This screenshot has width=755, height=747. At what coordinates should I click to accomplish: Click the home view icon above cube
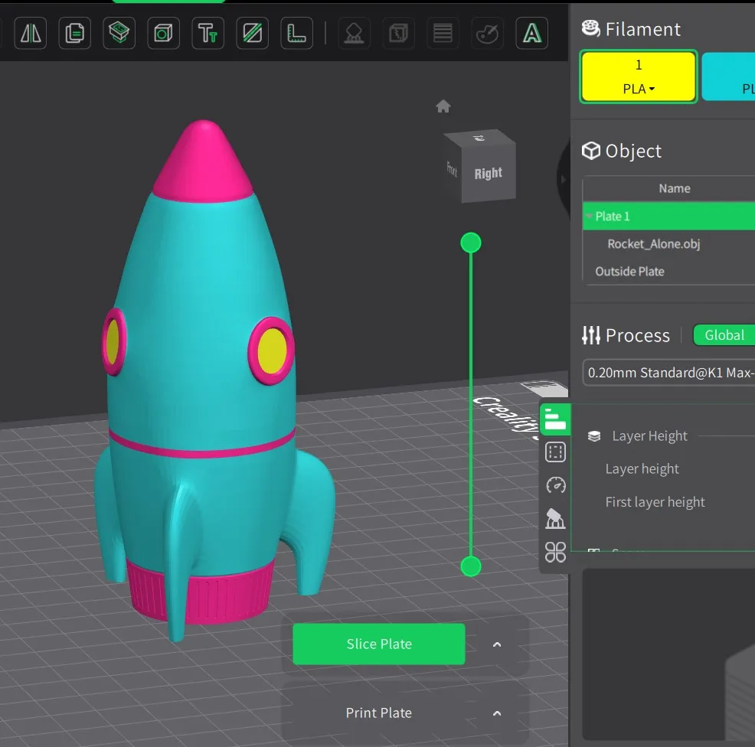pyautogui.click(x=443, y=106)
